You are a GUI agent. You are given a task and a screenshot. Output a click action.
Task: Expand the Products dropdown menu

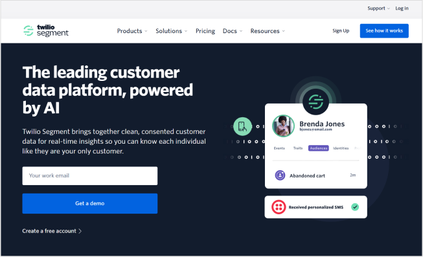click(132, 31)
